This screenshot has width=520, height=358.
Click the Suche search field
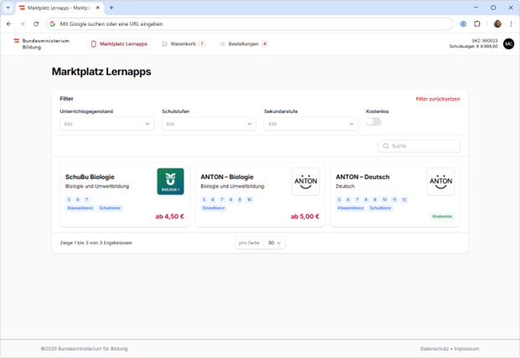click(419, 146)
